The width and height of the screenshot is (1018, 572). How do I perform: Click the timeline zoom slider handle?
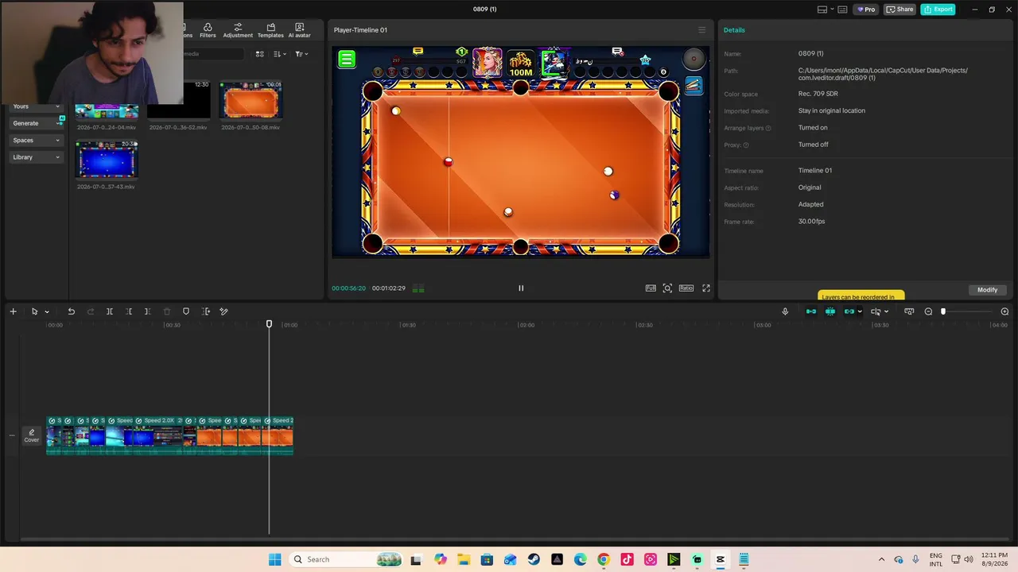coord(943,311)
